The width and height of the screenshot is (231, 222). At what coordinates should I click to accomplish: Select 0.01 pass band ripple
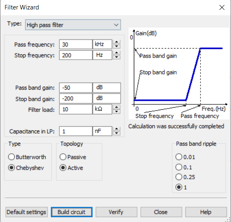185,157
